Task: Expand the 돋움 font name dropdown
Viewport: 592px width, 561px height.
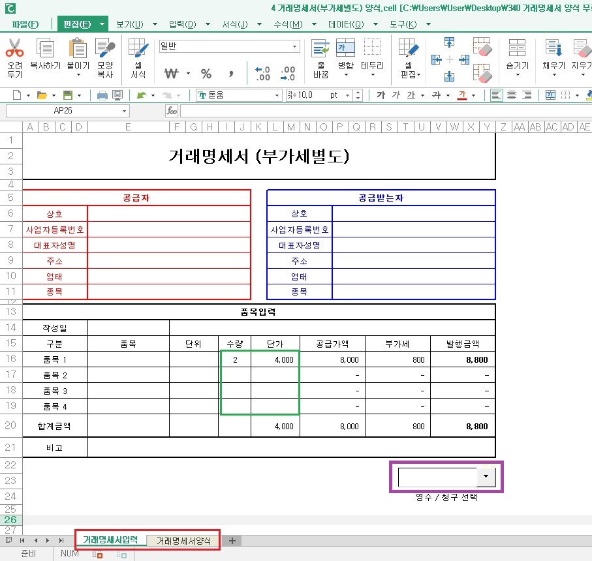Action: 277,95
